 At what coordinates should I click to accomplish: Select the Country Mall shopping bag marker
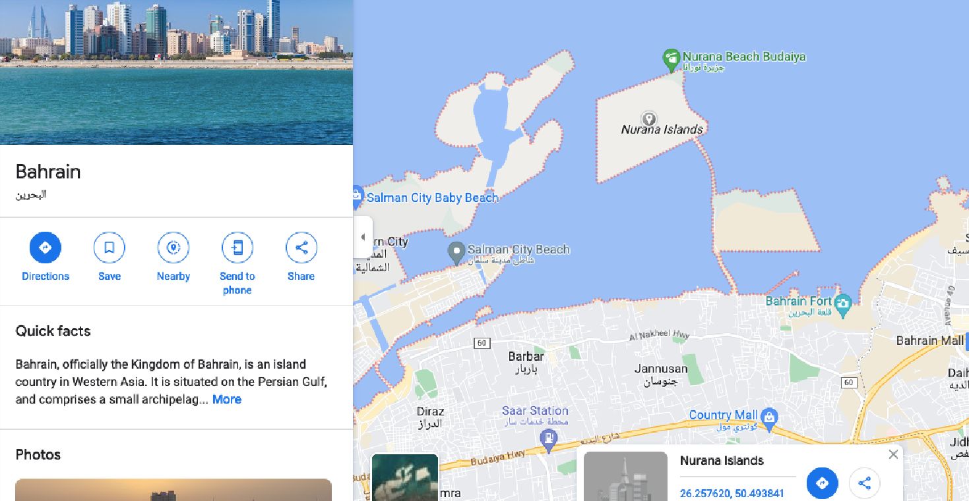point(769,417)
